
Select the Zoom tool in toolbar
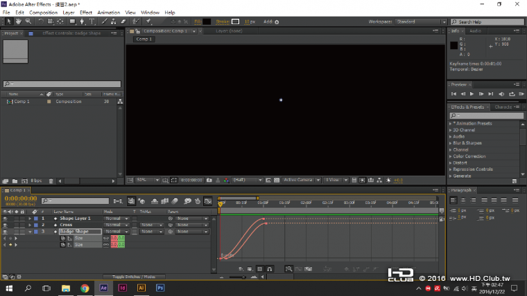[x=28, y=21]
